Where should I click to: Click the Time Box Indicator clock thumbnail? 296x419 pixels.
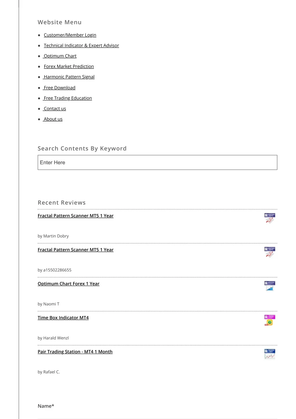click(270, 320)
